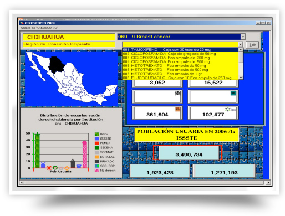Click the grid icon in the empty white box
Screen dimensions: 285x216
[x=177, y=93]
